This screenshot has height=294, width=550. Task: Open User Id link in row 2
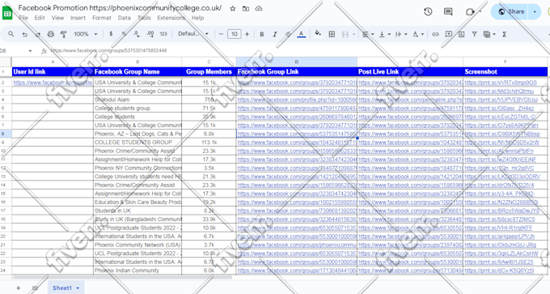[x=53, y=83]
